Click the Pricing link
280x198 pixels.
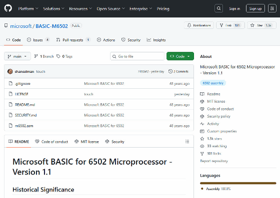163,8
